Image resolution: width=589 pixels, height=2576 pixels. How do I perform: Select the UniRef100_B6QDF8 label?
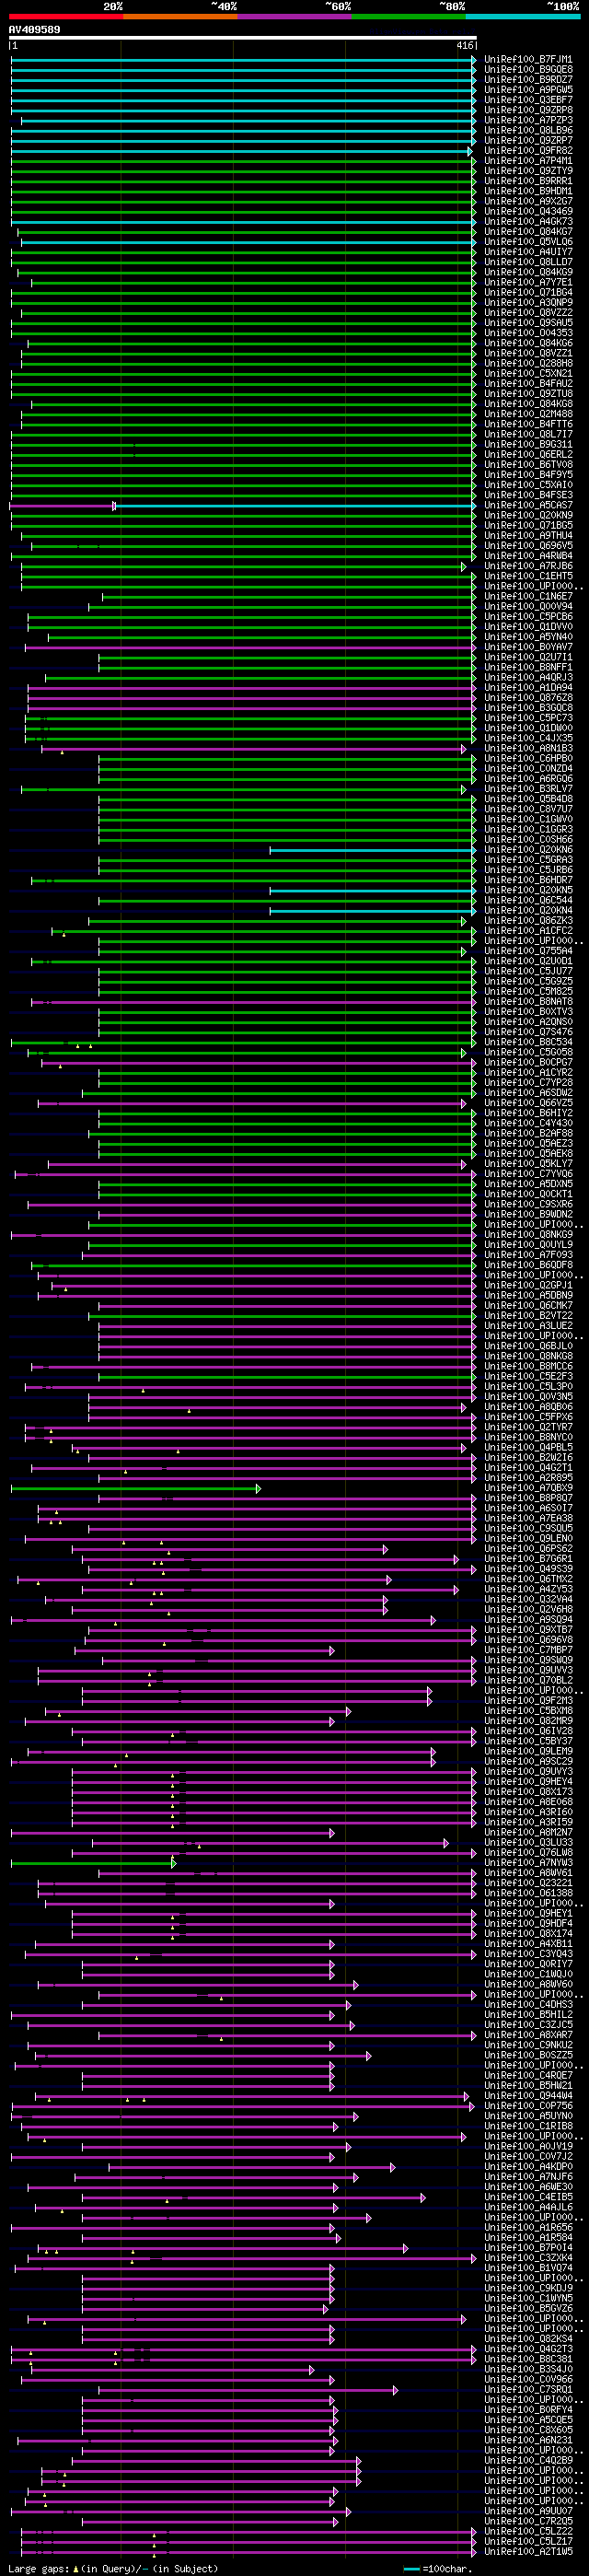click(x=529, y=1265)
